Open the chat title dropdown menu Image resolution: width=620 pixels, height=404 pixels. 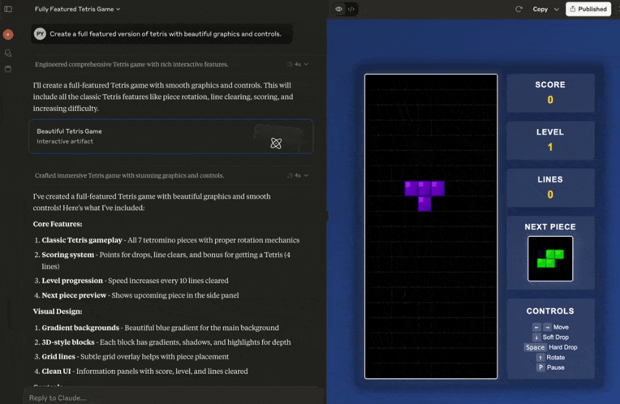coord(77,9)
